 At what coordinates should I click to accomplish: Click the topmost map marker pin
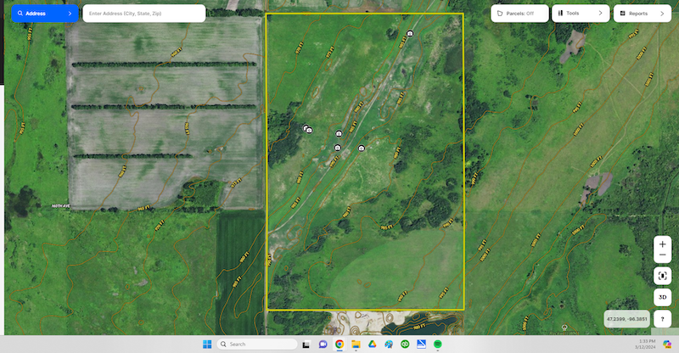coord(410,33)
